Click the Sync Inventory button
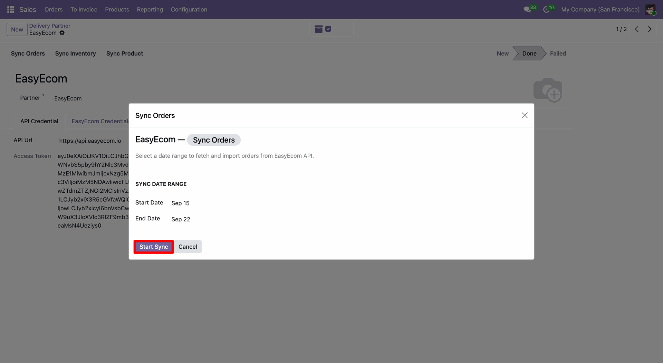The width and height of the screenshot is (663, 363). pos(76,54)
